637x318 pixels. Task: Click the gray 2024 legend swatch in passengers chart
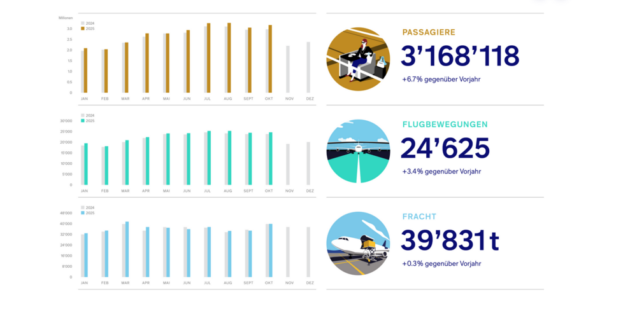[x=83, y=24]
